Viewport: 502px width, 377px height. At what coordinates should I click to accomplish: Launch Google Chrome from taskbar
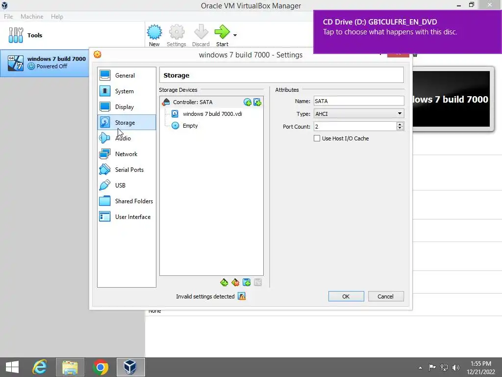click(x=100, y=367)
